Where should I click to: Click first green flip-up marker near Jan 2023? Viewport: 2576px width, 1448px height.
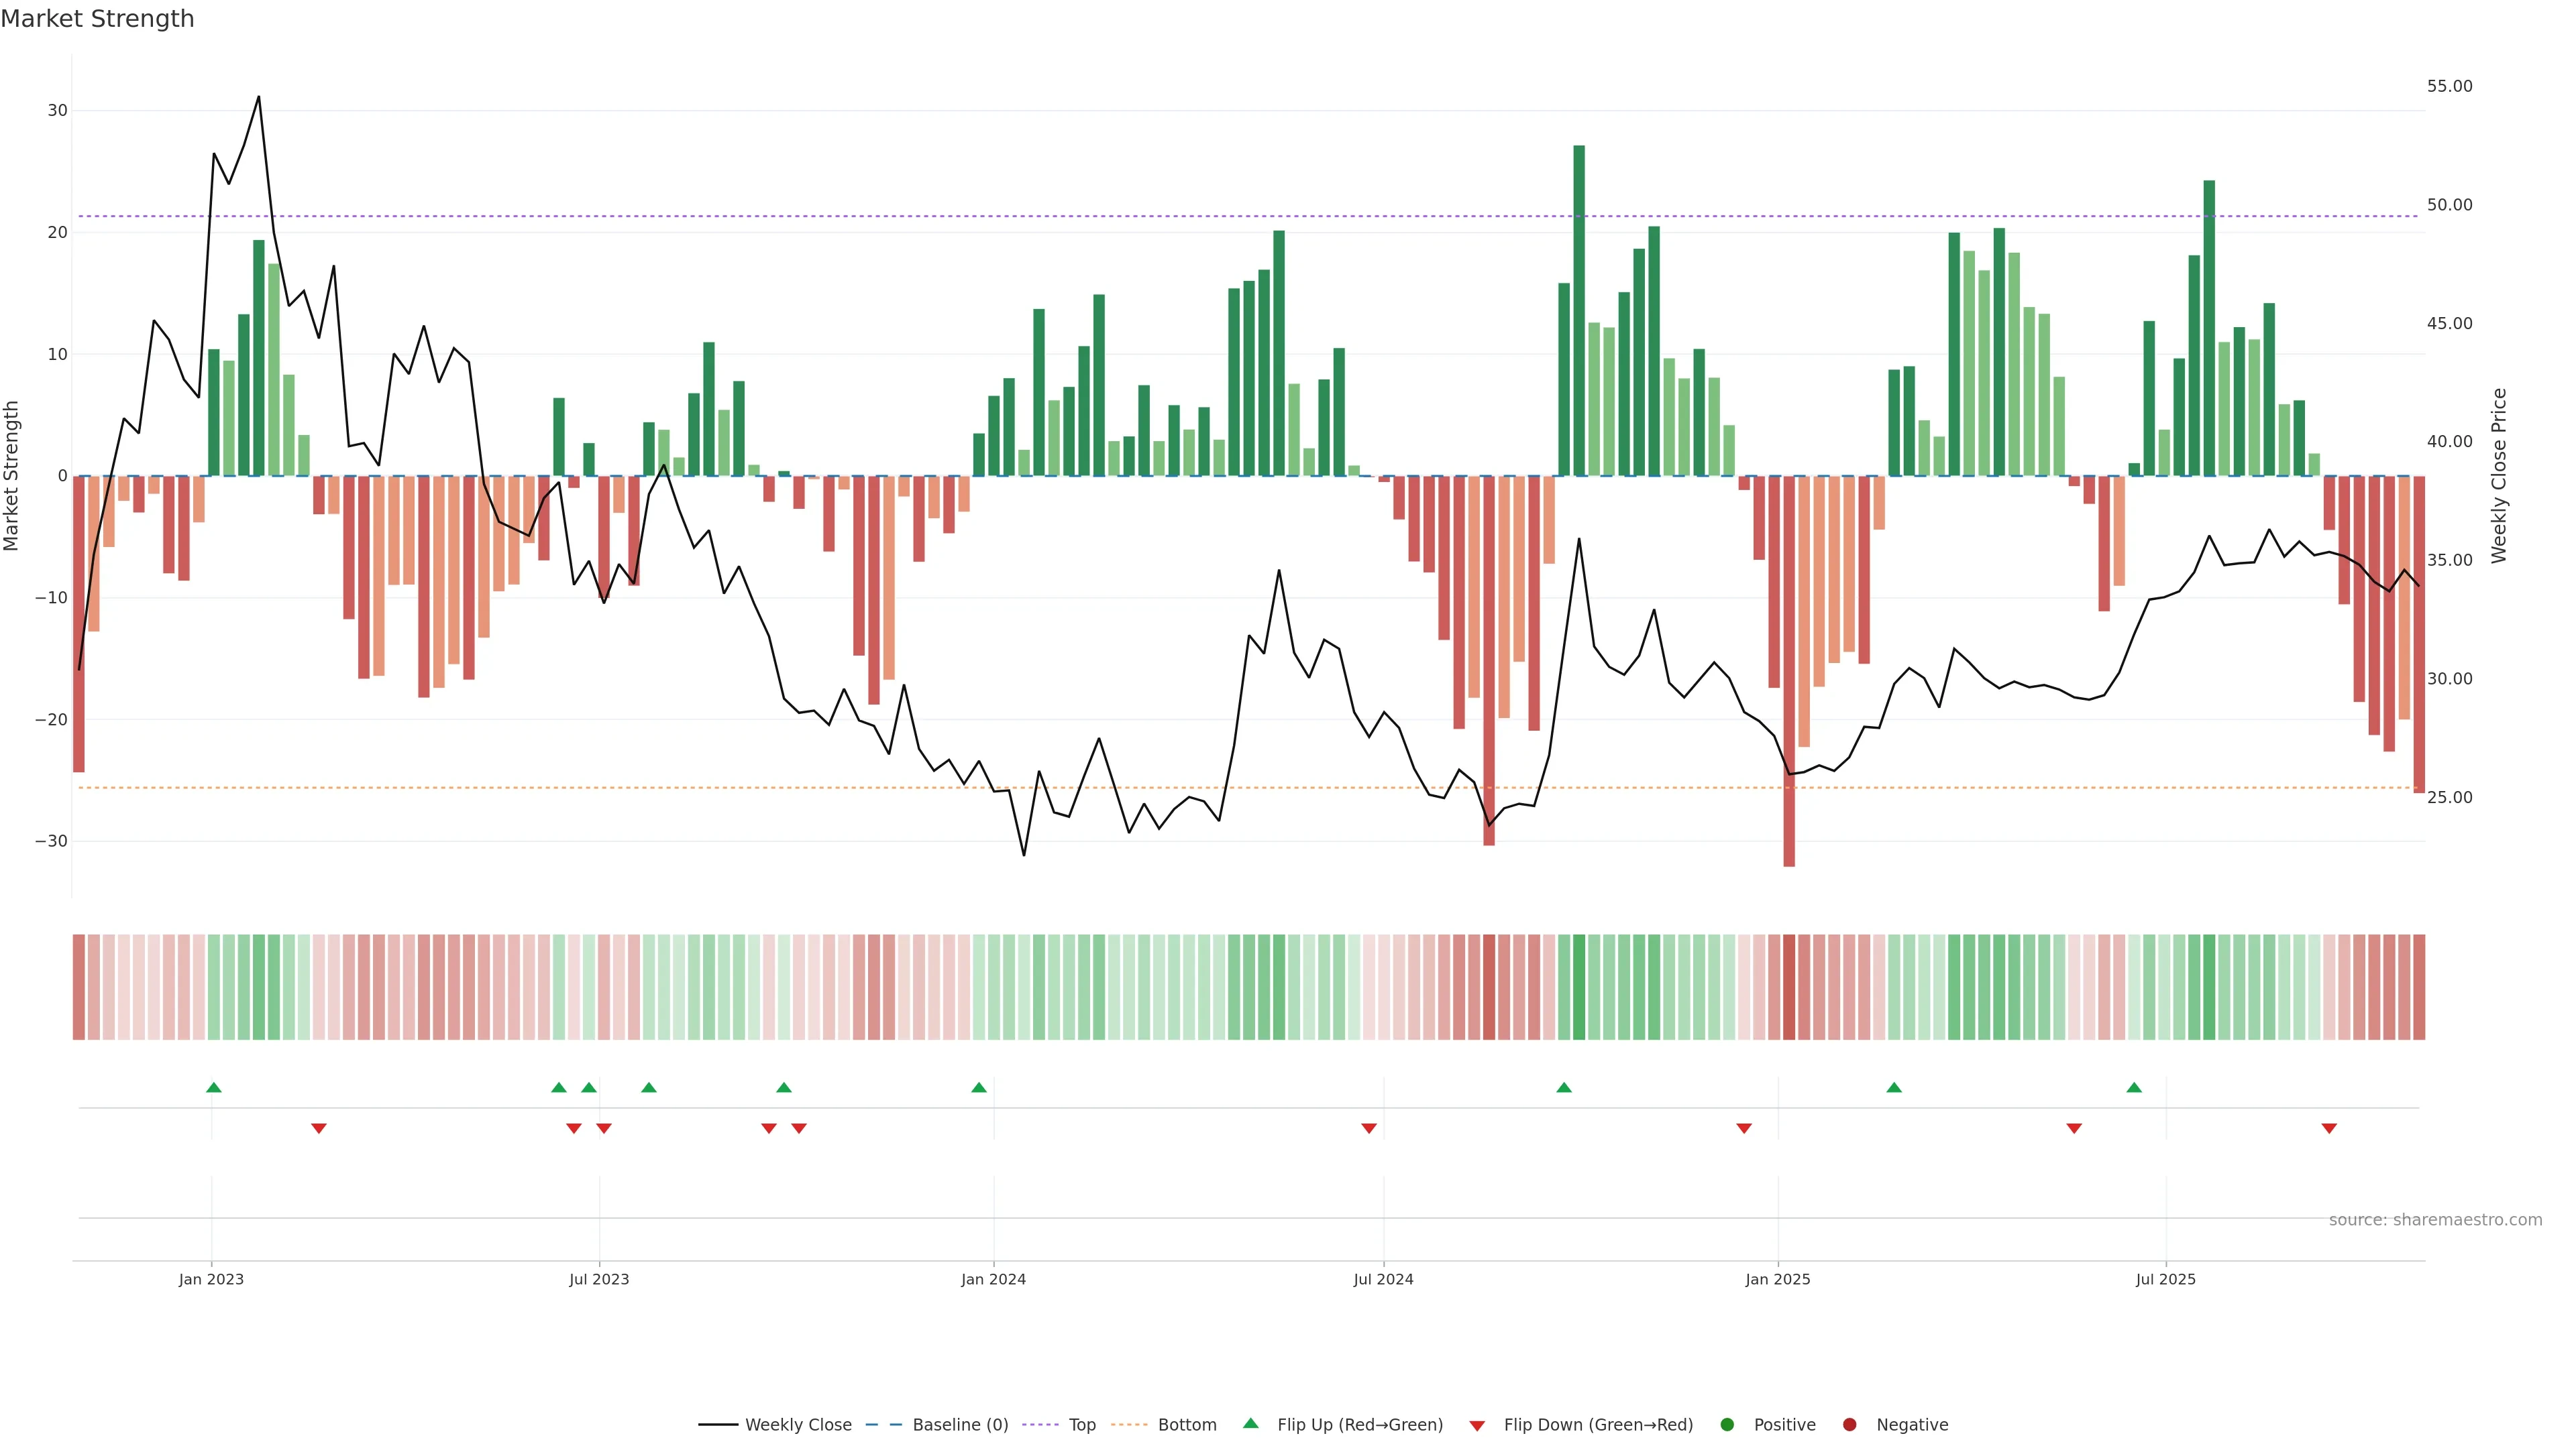point(213,1087)
